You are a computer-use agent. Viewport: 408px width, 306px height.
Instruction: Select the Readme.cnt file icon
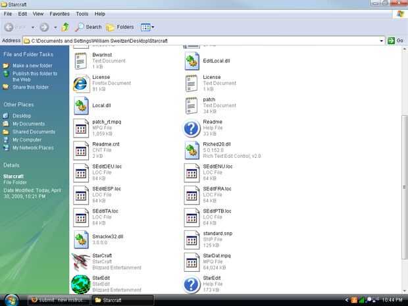(81, 151)
